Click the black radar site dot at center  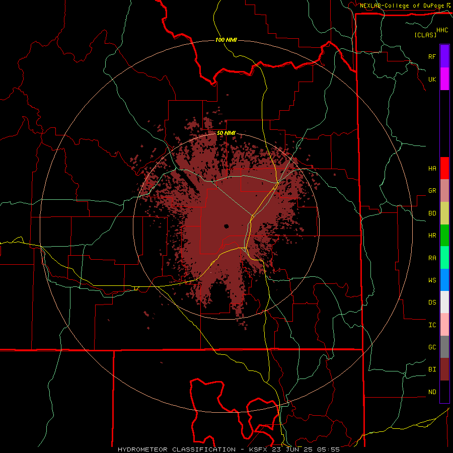point(226,226)
